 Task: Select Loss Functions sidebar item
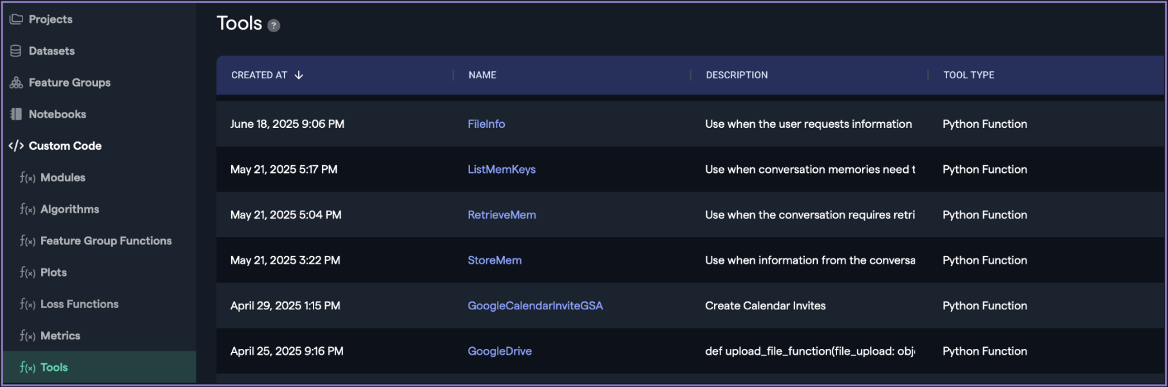point(79,304)
